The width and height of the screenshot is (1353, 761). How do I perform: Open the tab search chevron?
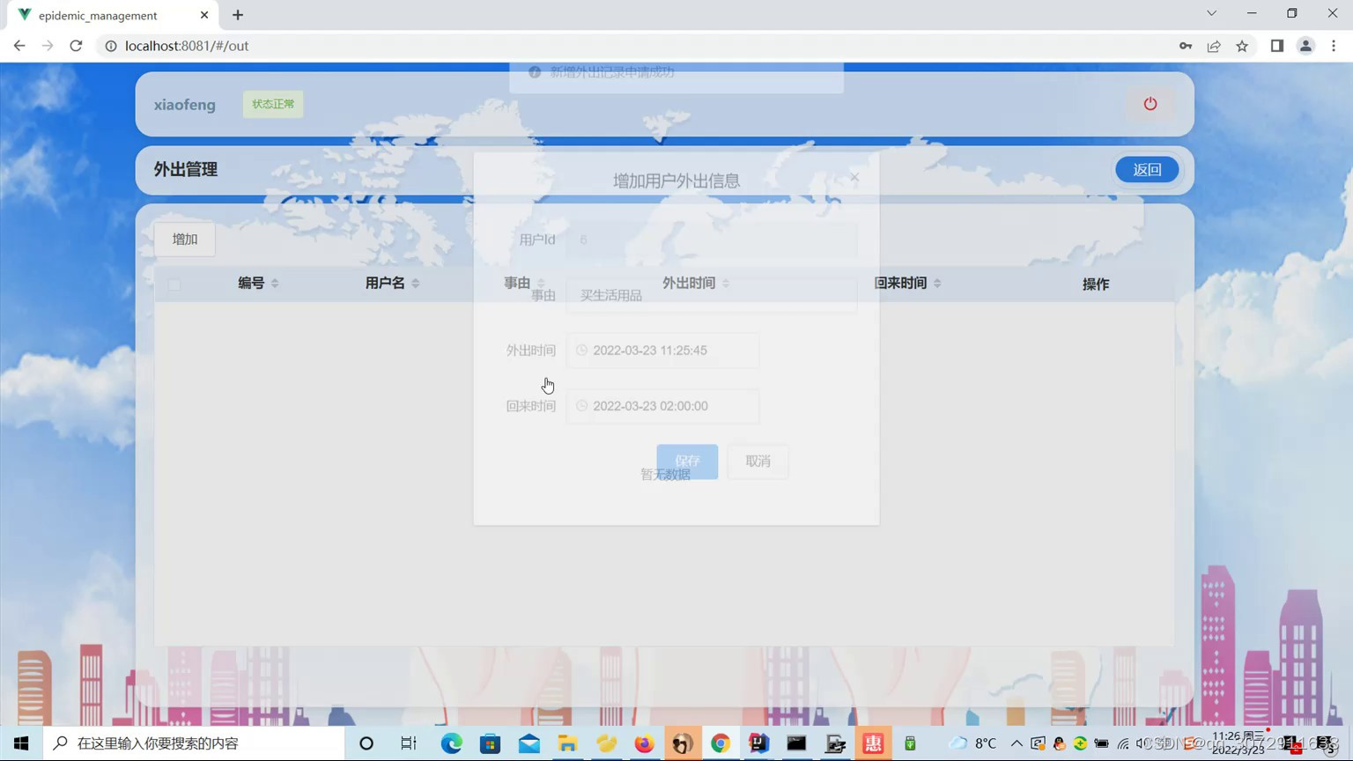coord(1212,13)
